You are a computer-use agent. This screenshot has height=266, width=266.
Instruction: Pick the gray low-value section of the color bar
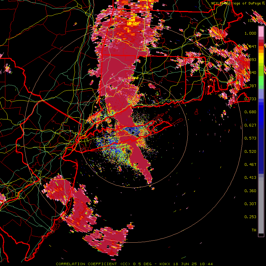(x=261, y=205)
